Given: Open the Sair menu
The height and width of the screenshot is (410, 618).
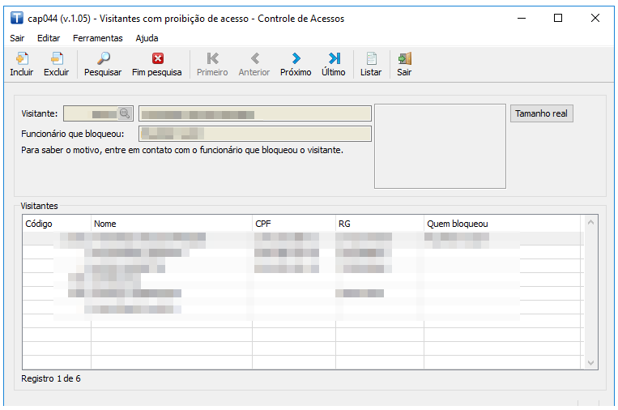Looking at the screenshot, I should [18, 38].
